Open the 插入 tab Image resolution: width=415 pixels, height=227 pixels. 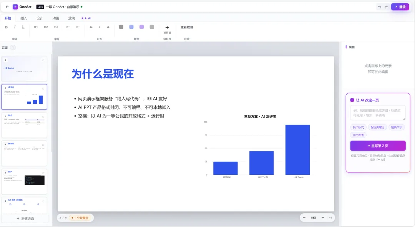pyautogui.click(x=24, y=18)
